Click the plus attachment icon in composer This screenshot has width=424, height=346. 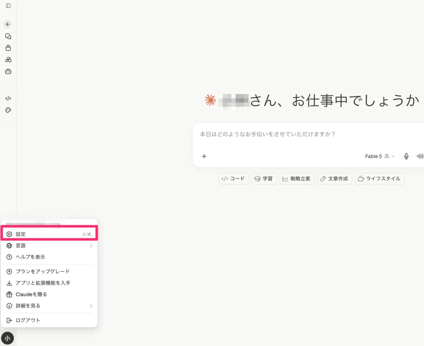point(204,156)
